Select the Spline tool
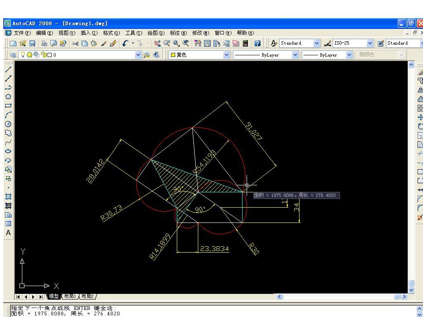This screenshot has width=423, height=317. (8, 142)
